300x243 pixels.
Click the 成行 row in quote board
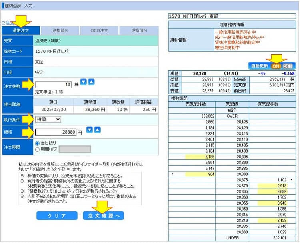tap(232, 110)
